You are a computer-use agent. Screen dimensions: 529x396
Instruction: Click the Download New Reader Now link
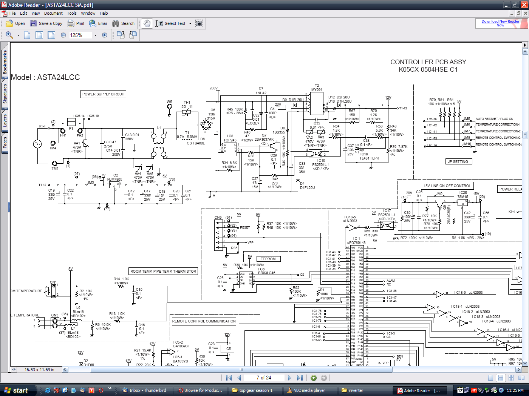(500, 23)
